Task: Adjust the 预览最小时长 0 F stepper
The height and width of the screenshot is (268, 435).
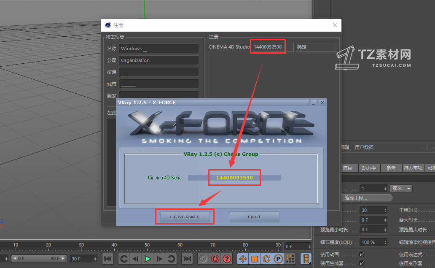Action: 385,230
